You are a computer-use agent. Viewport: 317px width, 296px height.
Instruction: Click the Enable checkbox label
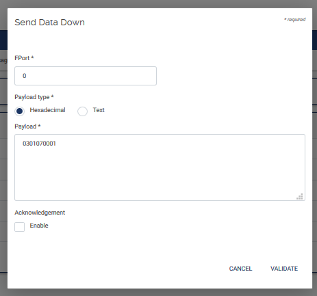pos(39,226)
